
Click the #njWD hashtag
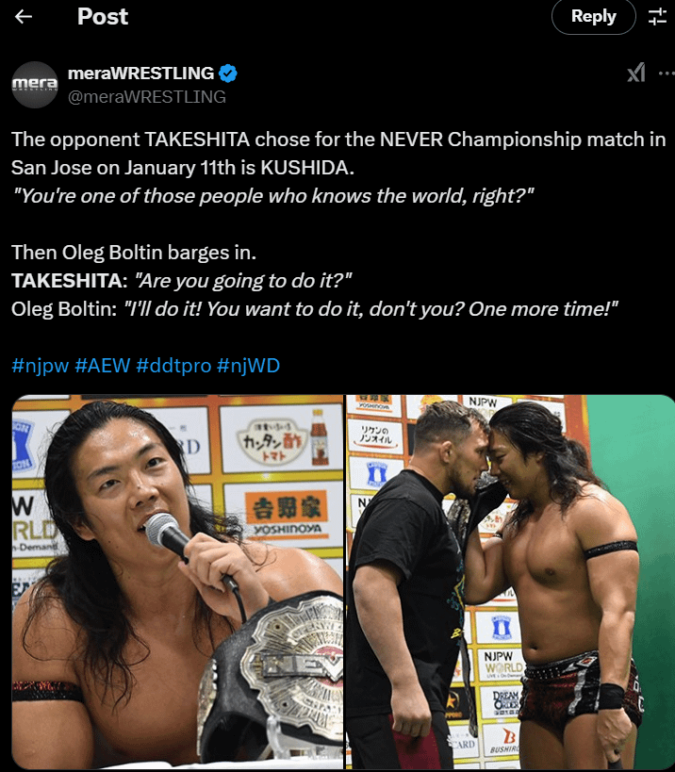[x=248, y=366]
